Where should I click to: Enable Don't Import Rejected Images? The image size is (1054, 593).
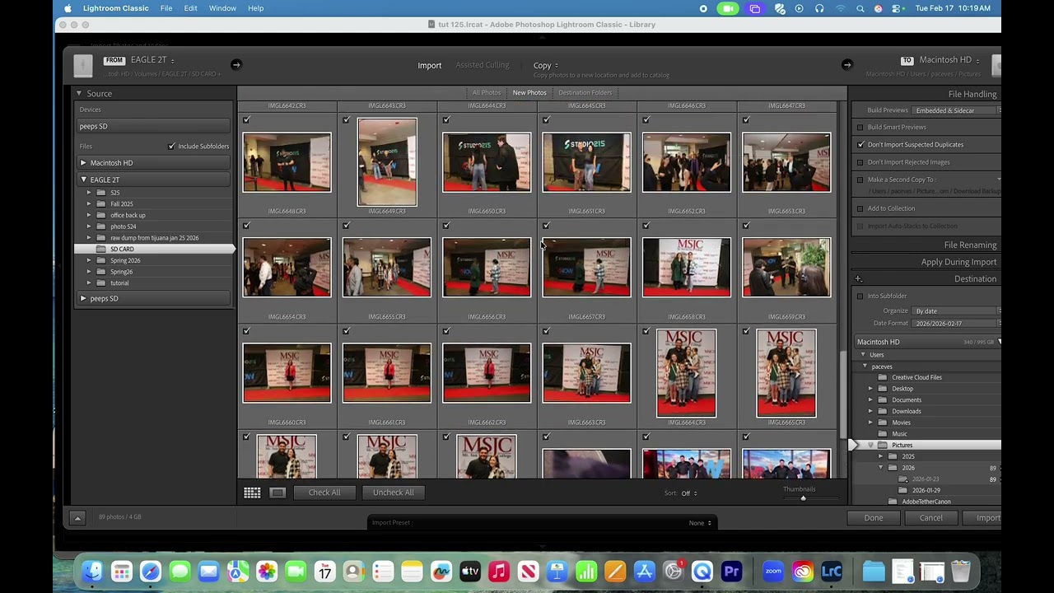coord(860,162)
